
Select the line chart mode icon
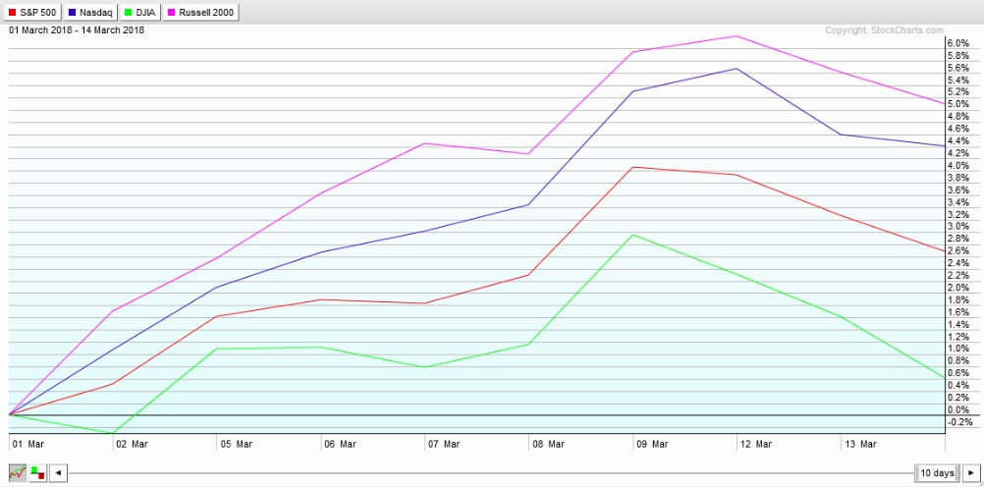click(17, 472)
